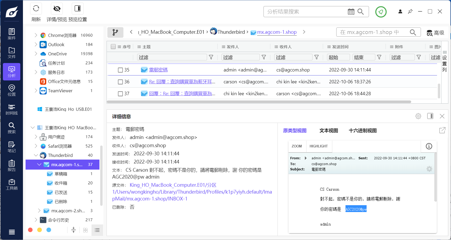Switch to 原类型视图 tab
The height and width of the screenshot is (240, 451).
coord(295,131)
